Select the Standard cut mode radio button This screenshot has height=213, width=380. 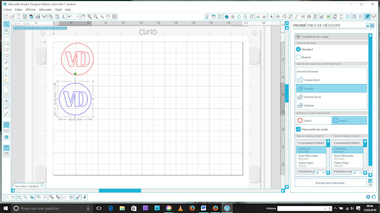298,49
